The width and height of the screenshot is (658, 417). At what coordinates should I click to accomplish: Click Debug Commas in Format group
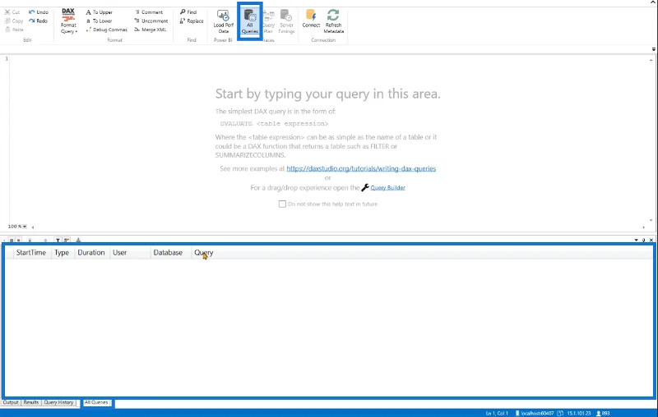107,30
